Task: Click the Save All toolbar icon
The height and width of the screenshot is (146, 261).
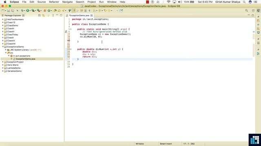Action: point(13,11)
